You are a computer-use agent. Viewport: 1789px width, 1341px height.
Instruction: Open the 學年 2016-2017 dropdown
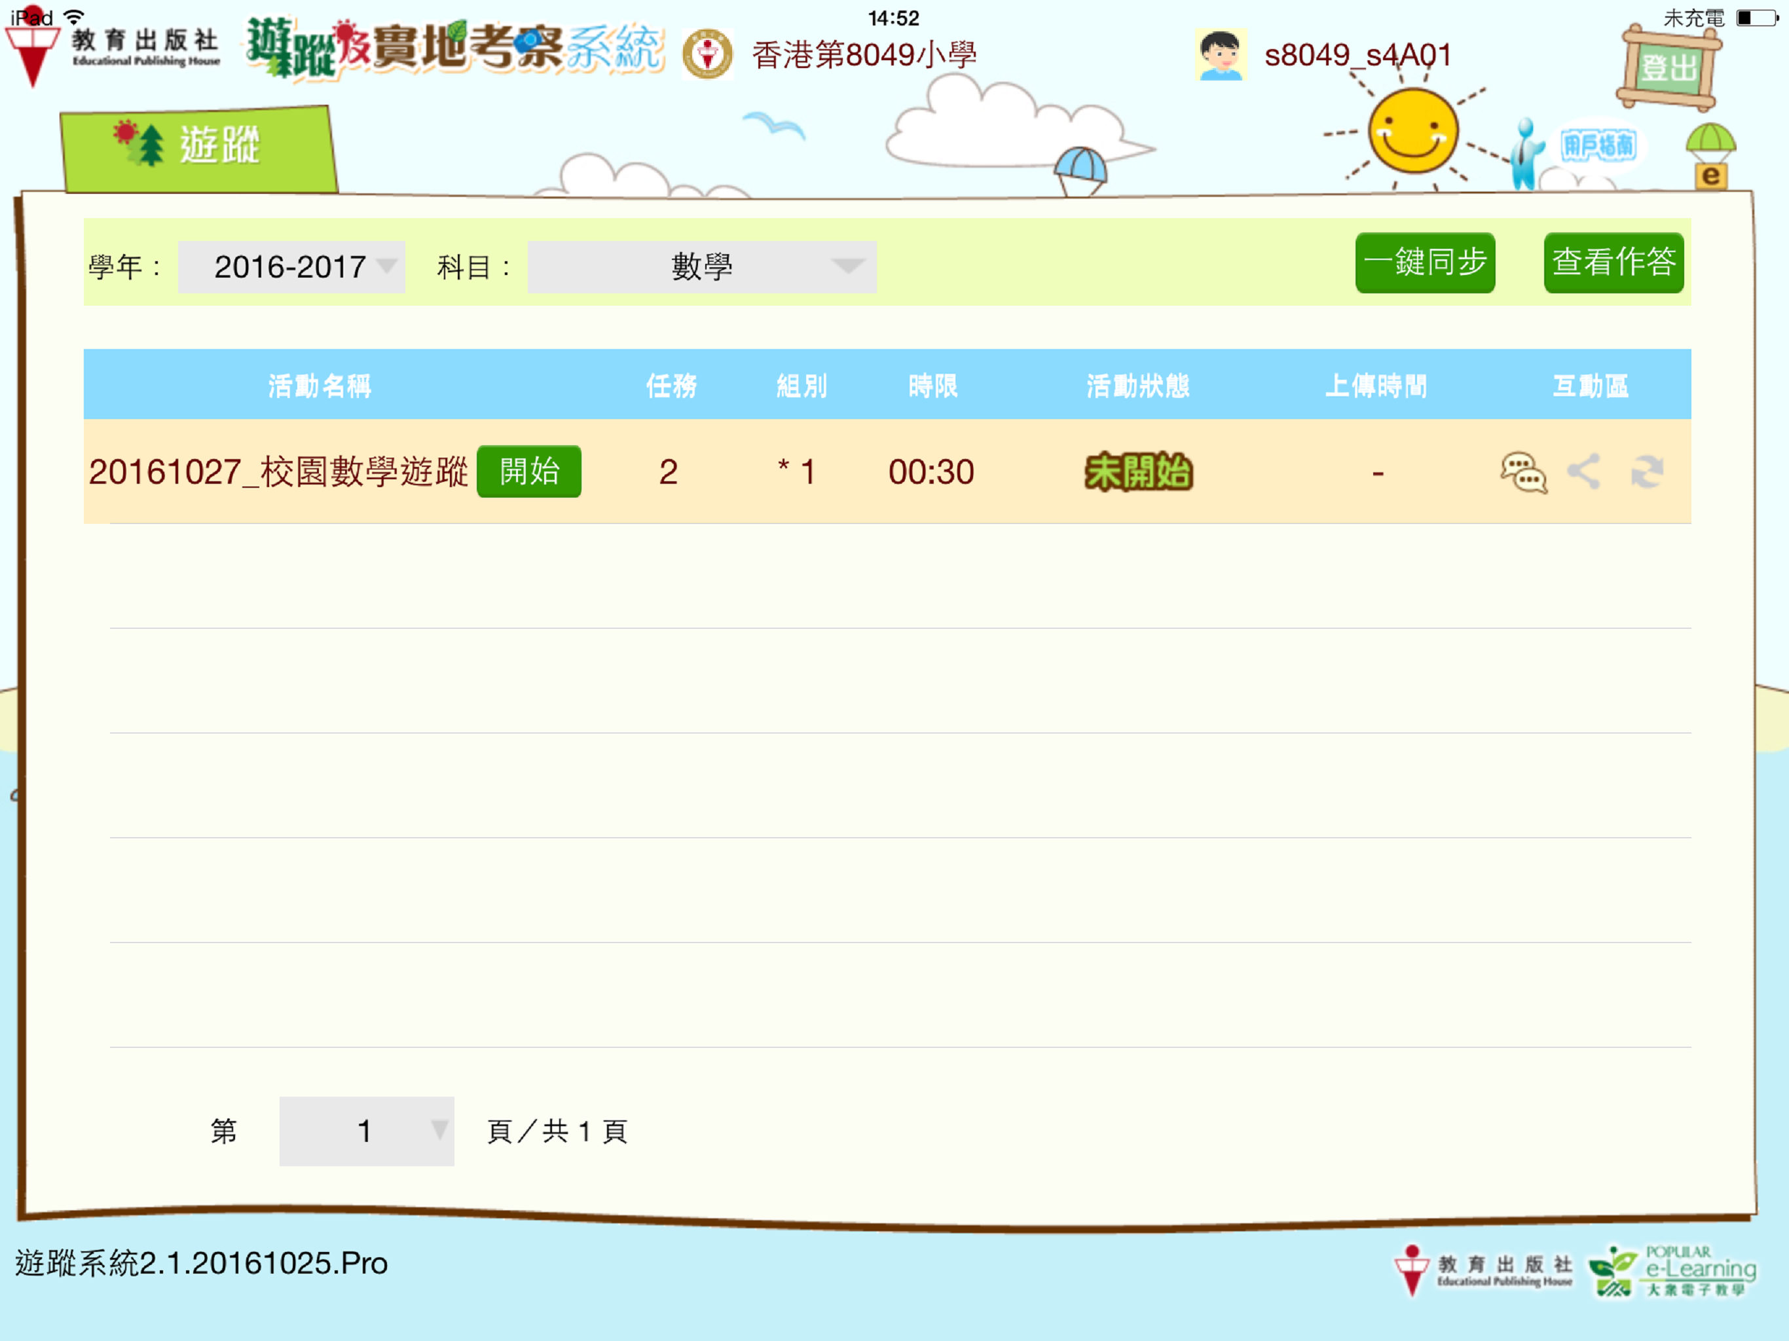[291, 267]
